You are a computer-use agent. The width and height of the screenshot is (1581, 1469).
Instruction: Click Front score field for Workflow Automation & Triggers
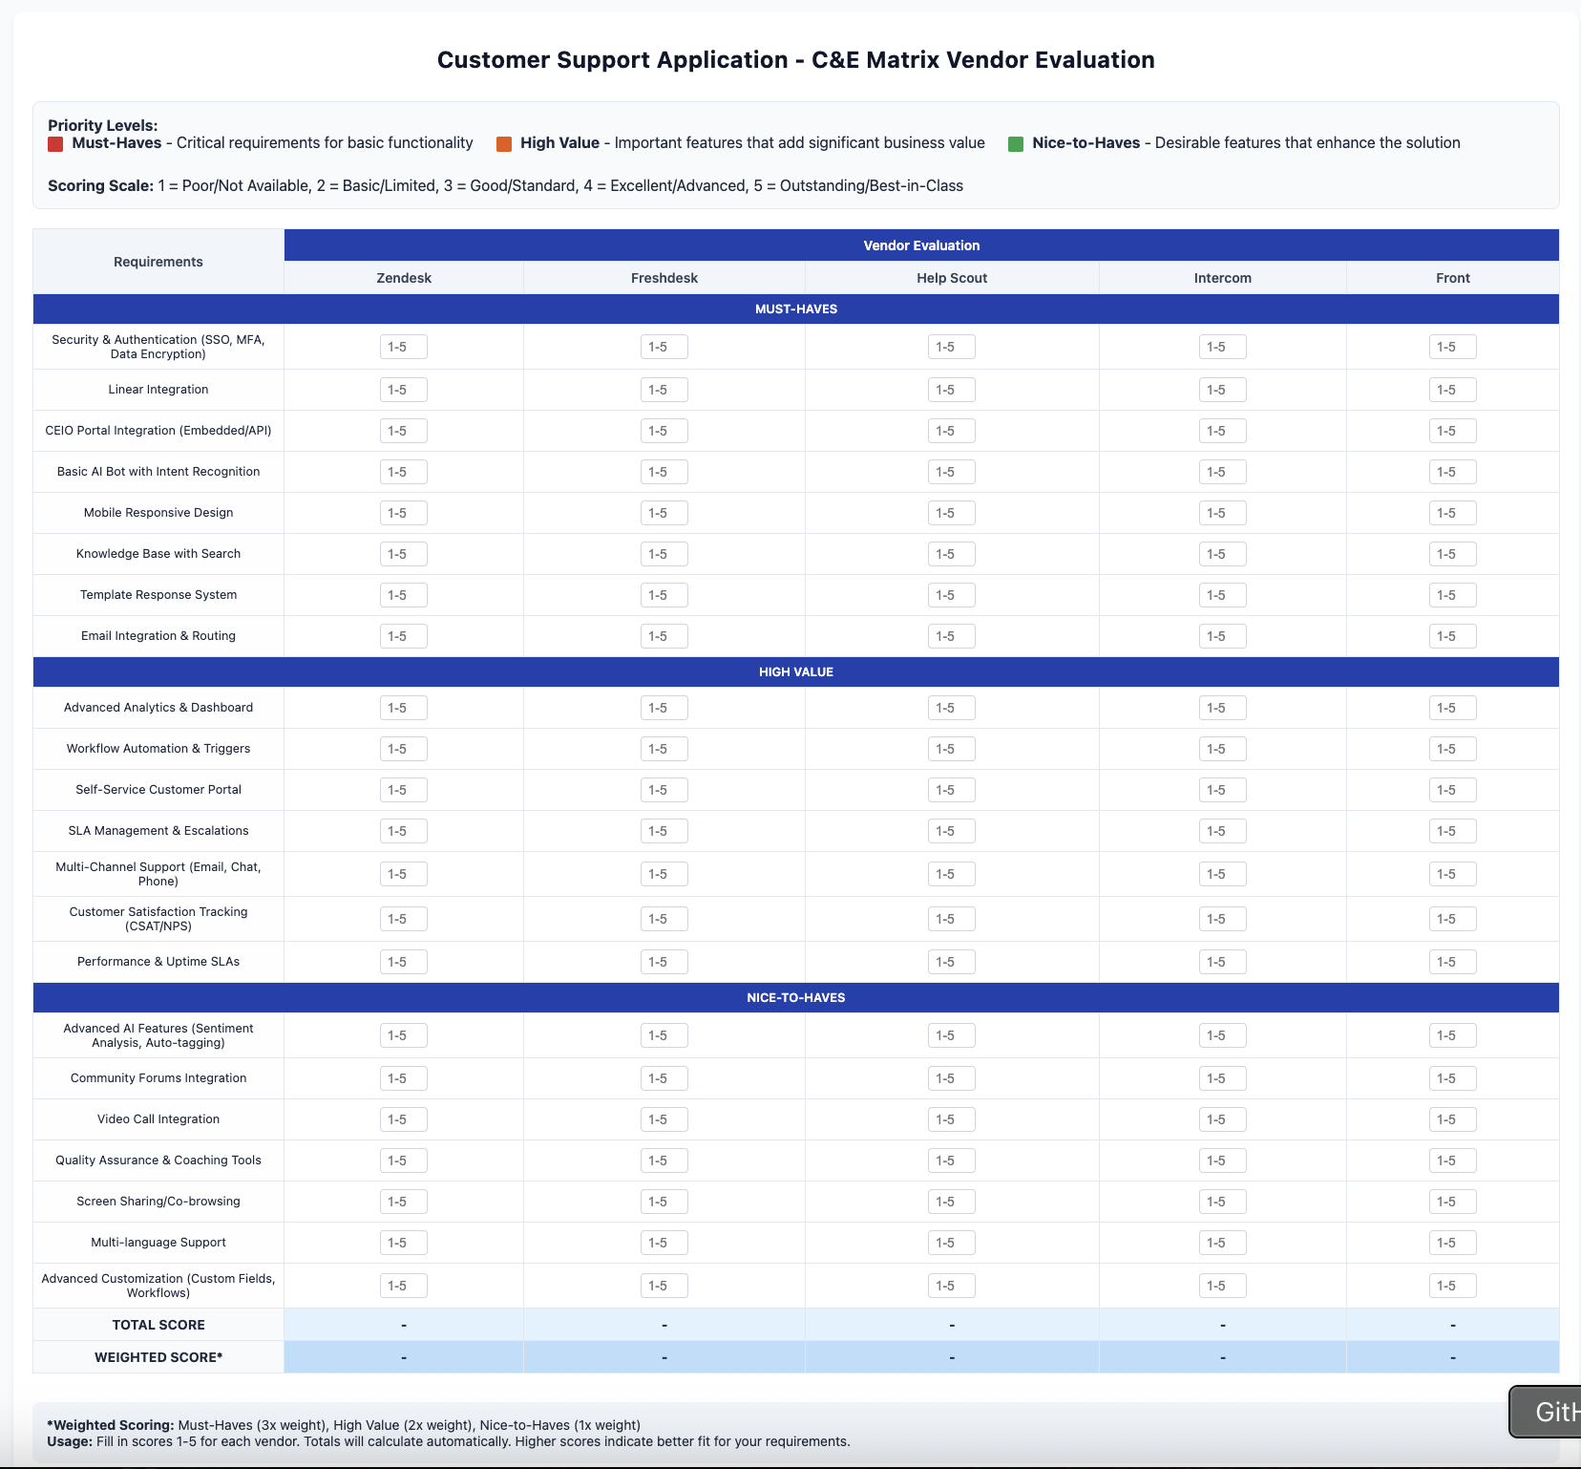click(x=1453, y=749)
